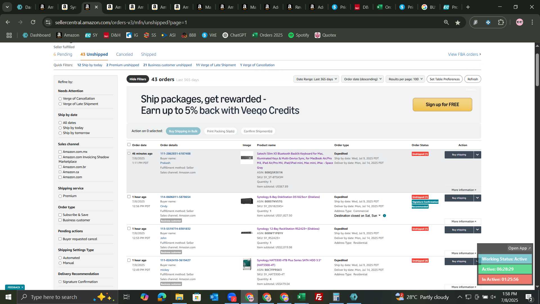This screenshot has height=304, width=540.
Task: Open the Chrome three-dot menu
Action: [x=532, y=22]
